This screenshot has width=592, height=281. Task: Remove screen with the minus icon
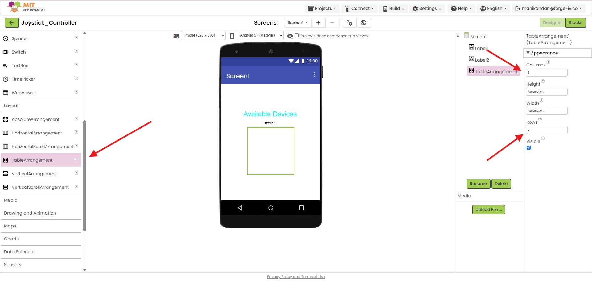tap(332, 23)
